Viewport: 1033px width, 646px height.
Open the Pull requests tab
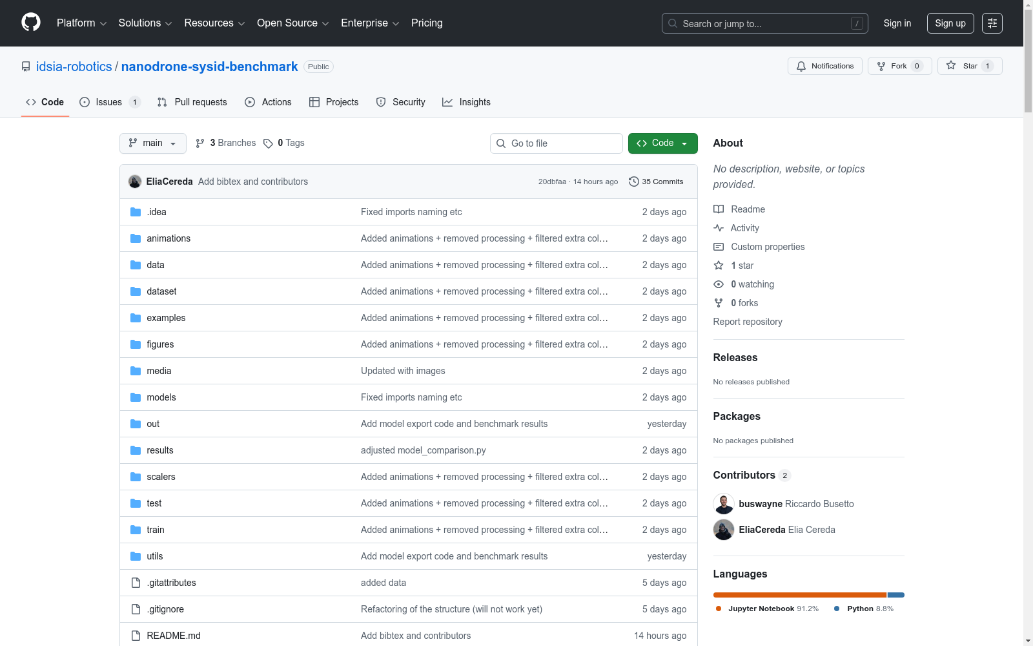(192, 102)
